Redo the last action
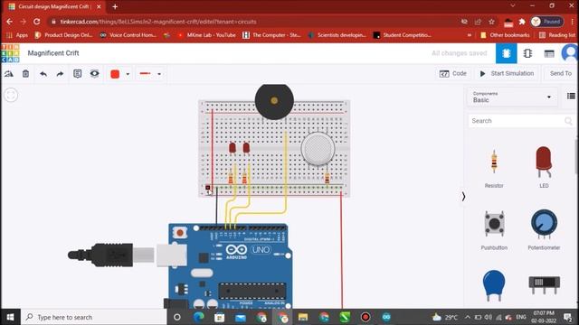Screen dimensions: 579x325 coord(60,74)
